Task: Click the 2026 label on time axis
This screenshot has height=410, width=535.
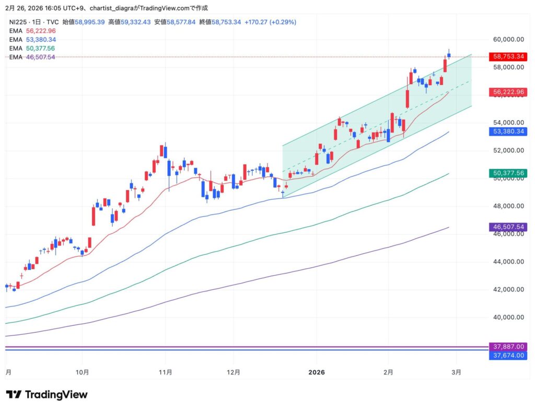Action: coord(317,372)
